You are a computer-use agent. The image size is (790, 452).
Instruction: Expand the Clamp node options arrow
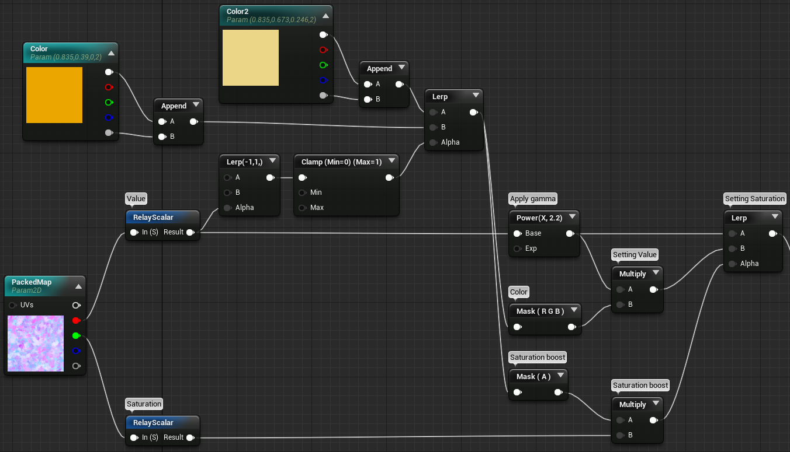pos(391,162)
